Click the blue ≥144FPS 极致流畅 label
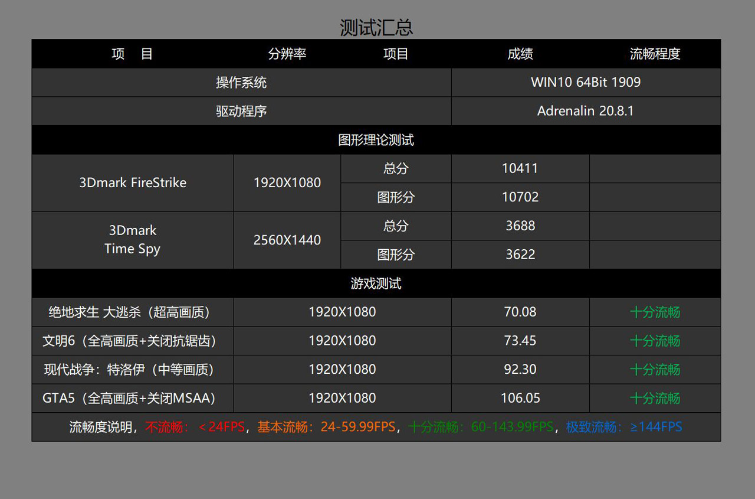This screenshot has height=499, width=755. [x=656, y=426]
